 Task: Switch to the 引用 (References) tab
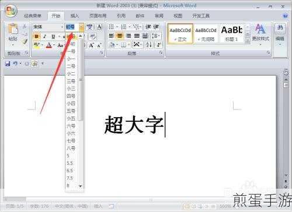[x=121, y=16]
